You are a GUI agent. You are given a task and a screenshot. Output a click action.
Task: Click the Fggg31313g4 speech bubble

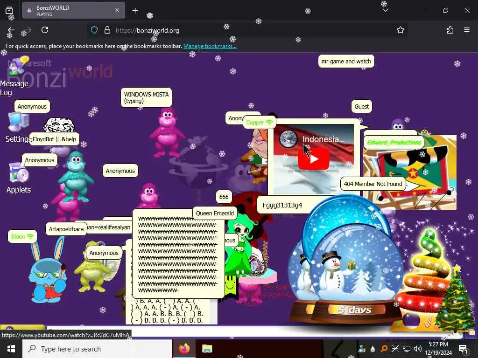coord(282,205)
